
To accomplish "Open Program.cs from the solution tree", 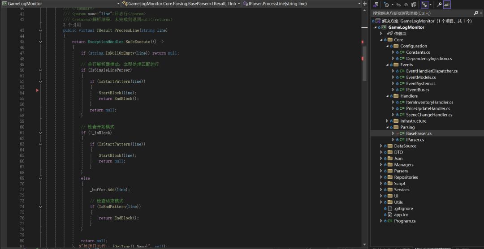I will [x=404, y=221].
